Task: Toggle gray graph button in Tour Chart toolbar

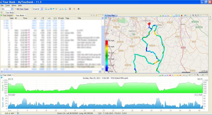Action: coord(162,75)
